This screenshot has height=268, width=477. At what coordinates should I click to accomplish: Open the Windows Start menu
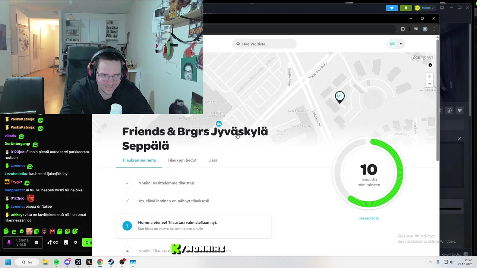point(8,262)
